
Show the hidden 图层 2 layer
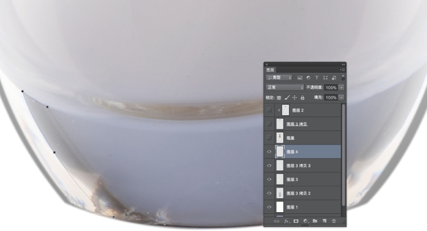point(269,110)
